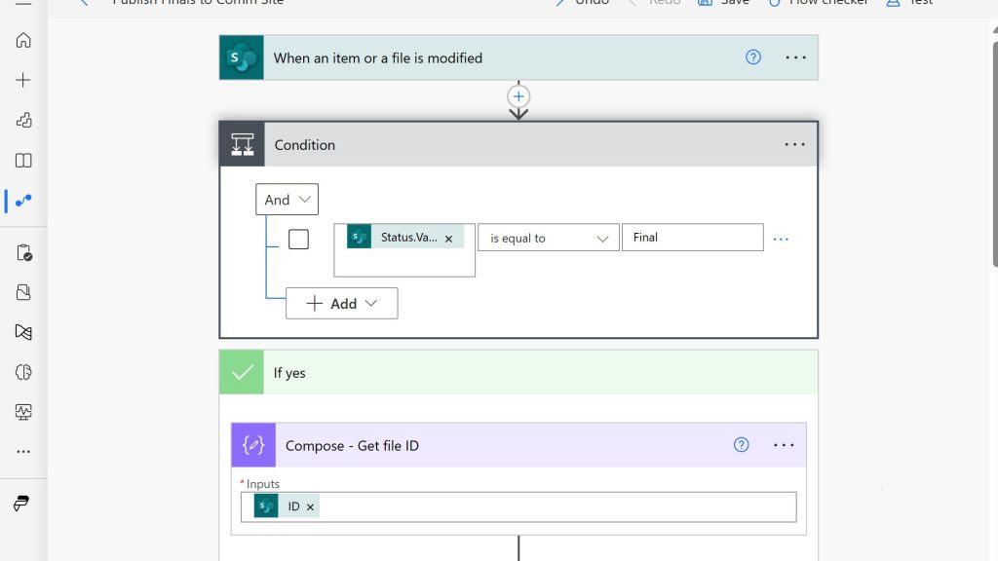Open Home from the left sidebar
This screenshot has height=561, width=998.
[23, 40]
